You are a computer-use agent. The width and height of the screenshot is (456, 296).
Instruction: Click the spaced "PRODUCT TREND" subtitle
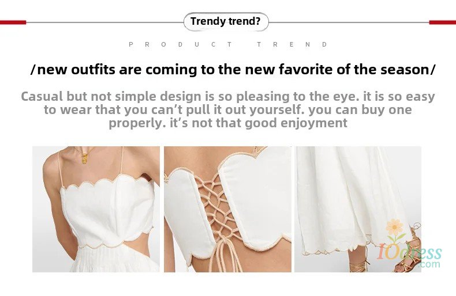coord(229,45)
